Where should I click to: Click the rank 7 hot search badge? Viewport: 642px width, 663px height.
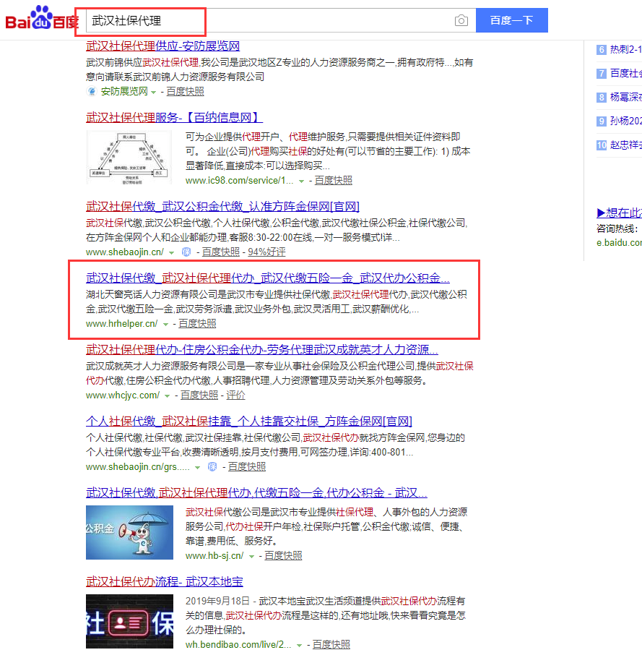(x=601, y=74)
